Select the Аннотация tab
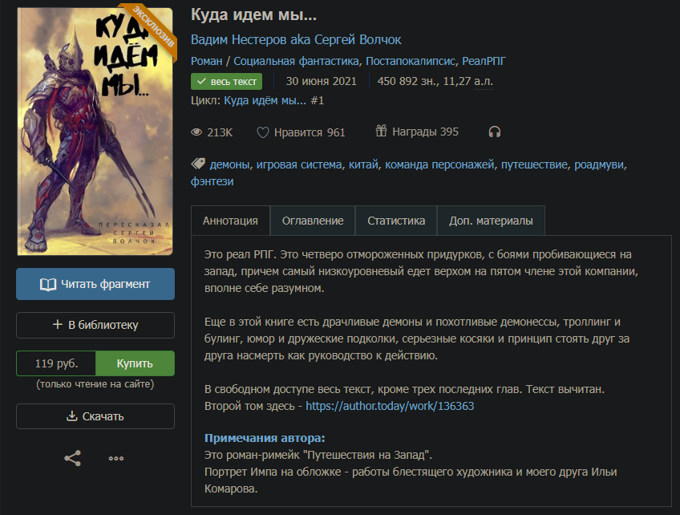The image size is (680, 515). point(230,221)
